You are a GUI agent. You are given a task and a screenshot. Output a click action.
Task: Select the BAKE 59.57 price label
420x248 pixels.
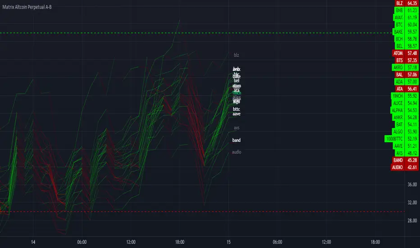coord(406,32)
